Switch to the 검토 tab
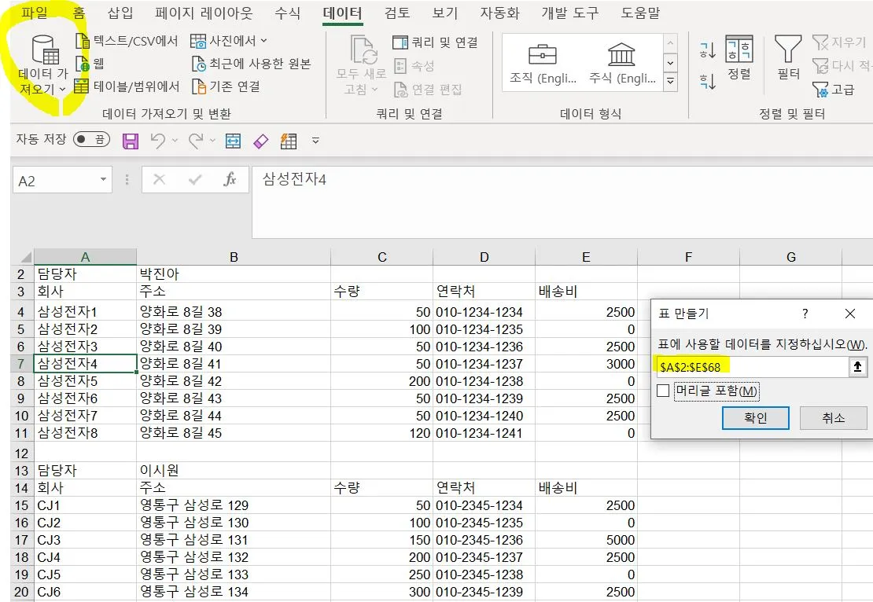 click(x=397, y=13)
